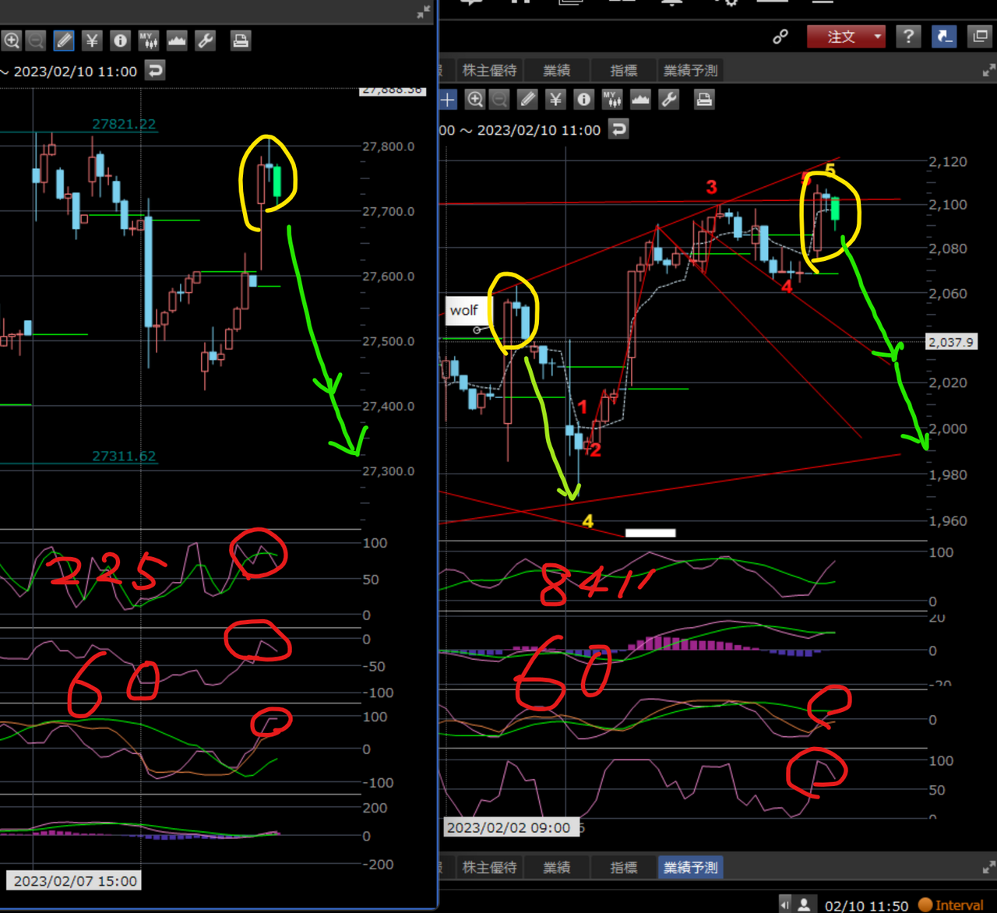The width and height of the screenshot is (997, 913).
Task: Print the left chart using printer icon
Action: [240, 41]
